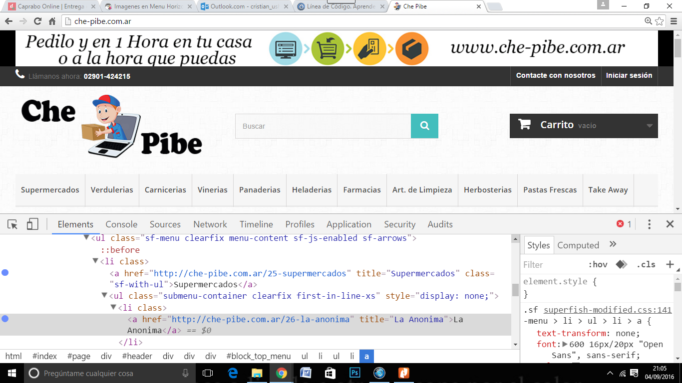The image size is (682, 383).
Task: Switch to the Outlook.com browser tab
Action: (x=244, y=7)
